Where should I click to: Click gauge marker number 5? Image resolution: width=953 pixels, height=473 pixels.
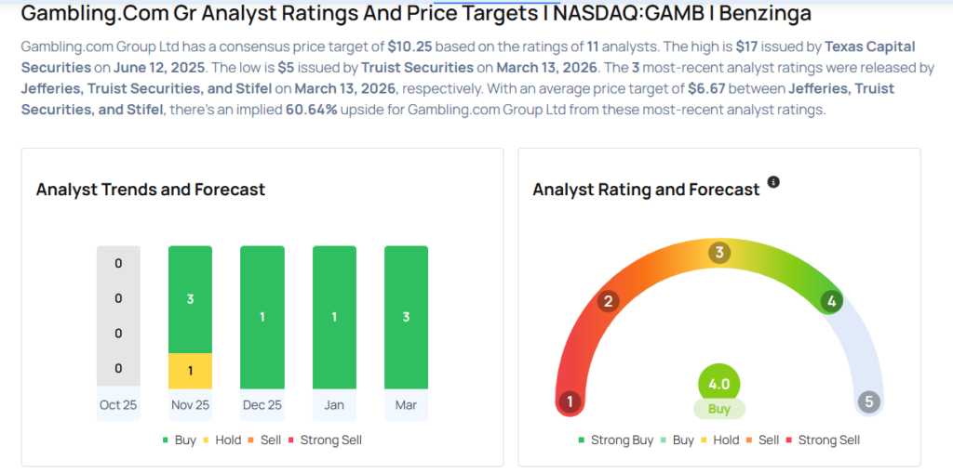pyautogui.click(x=869, y=402)
